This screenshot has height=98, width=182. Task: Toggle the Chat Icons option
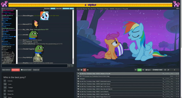(x=47, y=9)
